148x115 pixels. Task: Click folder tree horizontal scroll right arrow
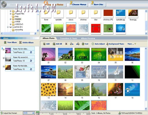[35, 33]
